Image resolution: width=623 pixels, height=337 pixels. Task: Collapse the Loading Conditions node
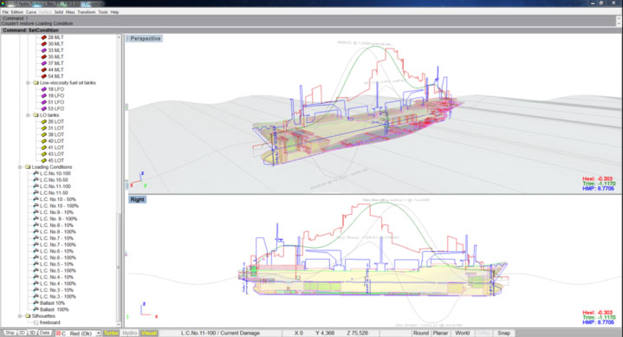tap(20, 167)
